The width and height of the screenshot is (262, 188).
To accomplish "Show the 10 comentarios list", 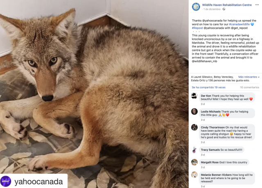I will 249,87.
